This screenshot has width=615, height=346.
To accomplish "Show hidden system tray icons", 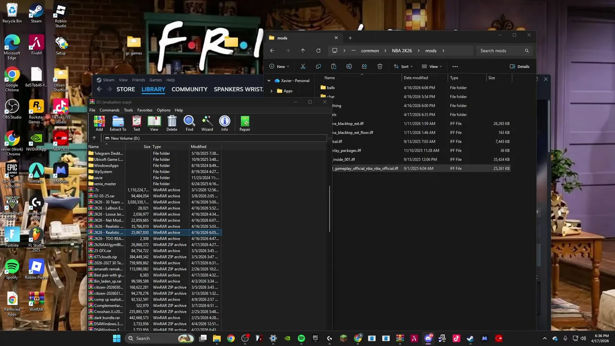I will point(544,338).
